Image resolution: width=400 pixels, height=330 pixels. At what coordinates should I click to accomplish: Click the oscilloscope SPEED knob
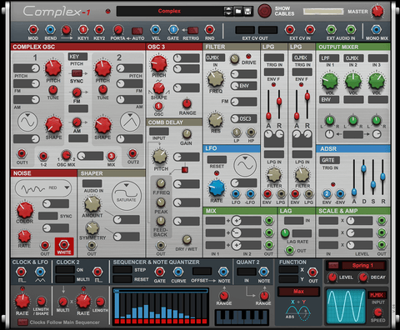(x=377, y=312)
